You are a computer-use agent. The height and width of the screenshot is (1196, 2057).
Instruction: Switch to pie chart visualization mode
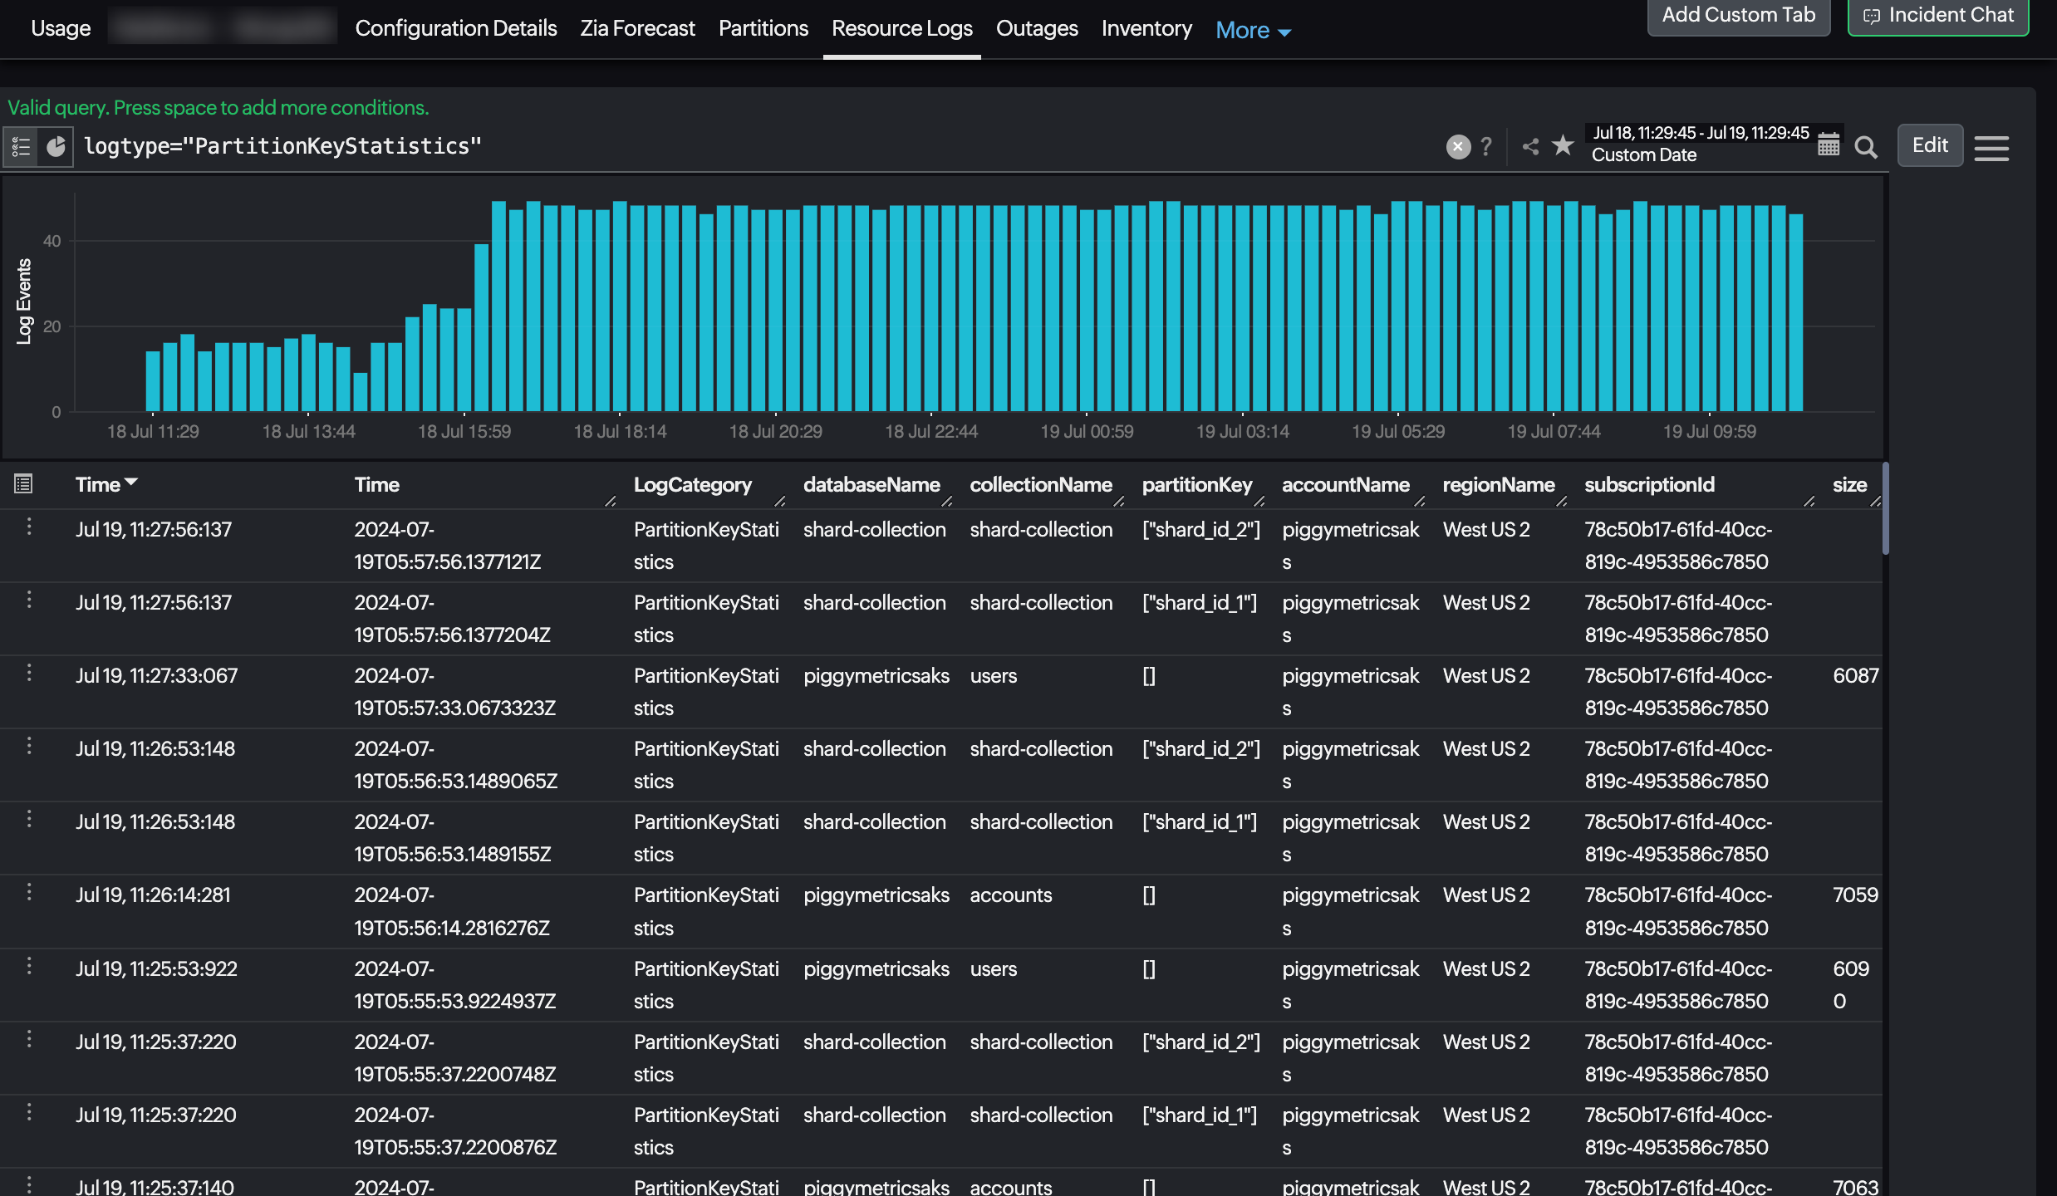[55, 147]
